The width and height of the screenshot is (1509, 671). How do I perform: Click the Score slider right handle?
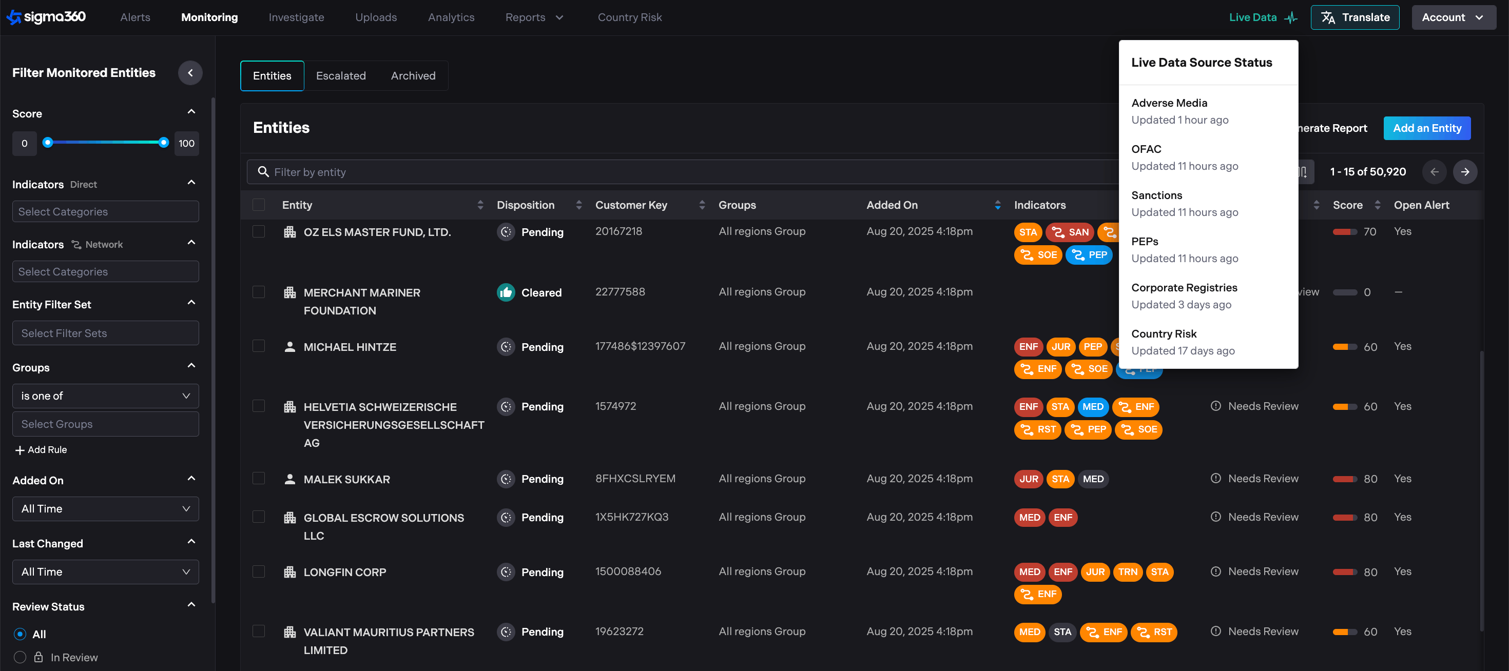[x=163, y=142]
